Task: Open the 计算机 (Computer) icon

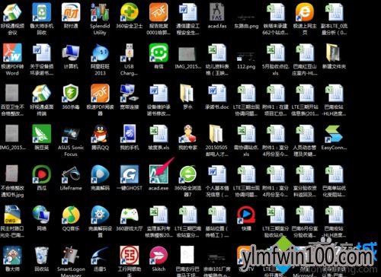Action: click(x=71, y=56)
